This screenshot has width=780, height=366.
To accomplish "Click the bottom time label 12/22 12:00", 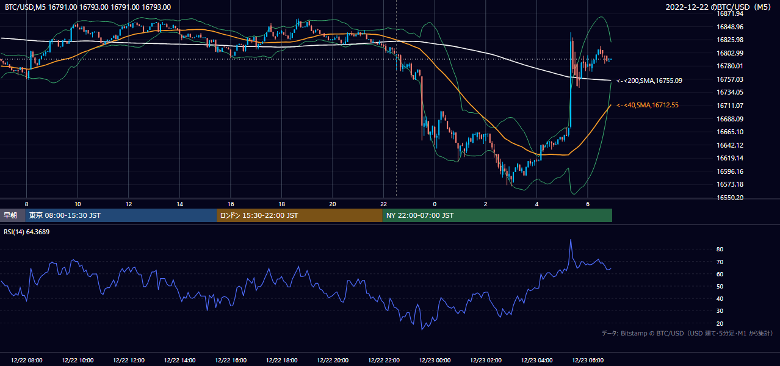I will [129, 361].
